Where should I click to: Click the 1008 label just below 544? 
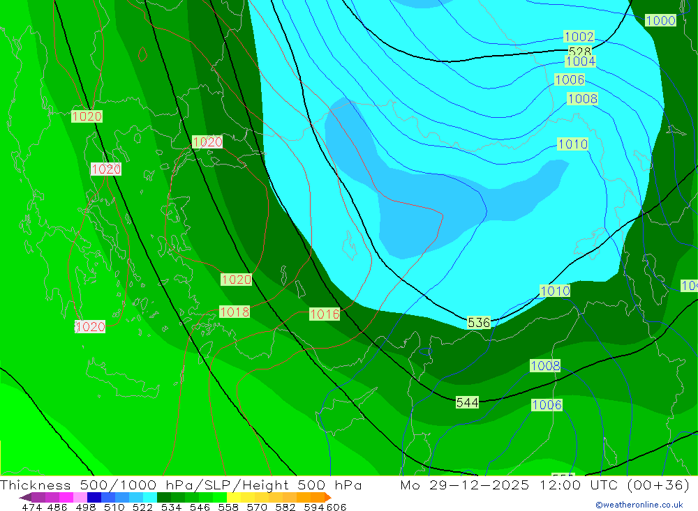click(545, 365)
